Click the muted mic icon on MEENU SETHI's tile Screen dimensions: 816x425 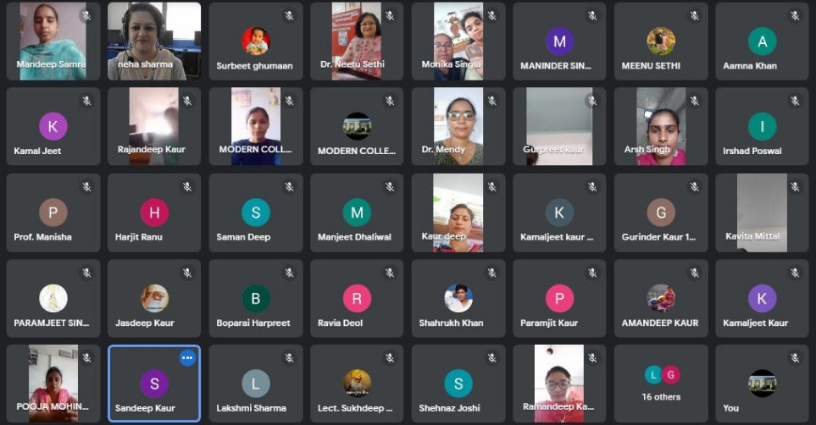click(694, 15)
